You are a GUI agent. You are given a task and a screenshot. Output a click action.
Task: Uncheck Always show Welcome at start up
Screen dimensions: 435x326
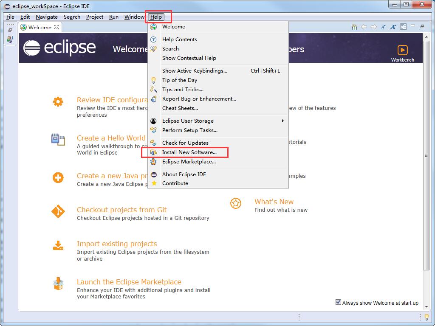tap(339, 301)
